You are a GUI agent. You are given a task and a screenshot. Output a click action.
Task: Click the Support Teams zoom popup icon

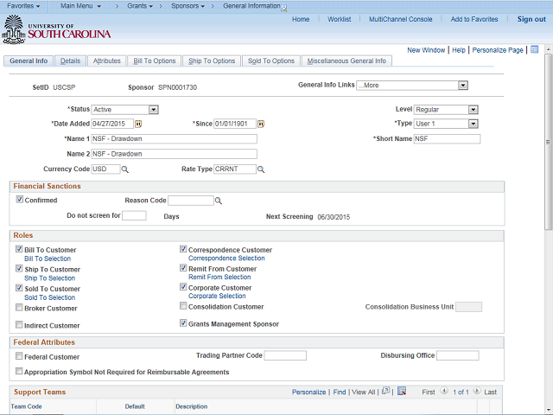pos(385,392)
